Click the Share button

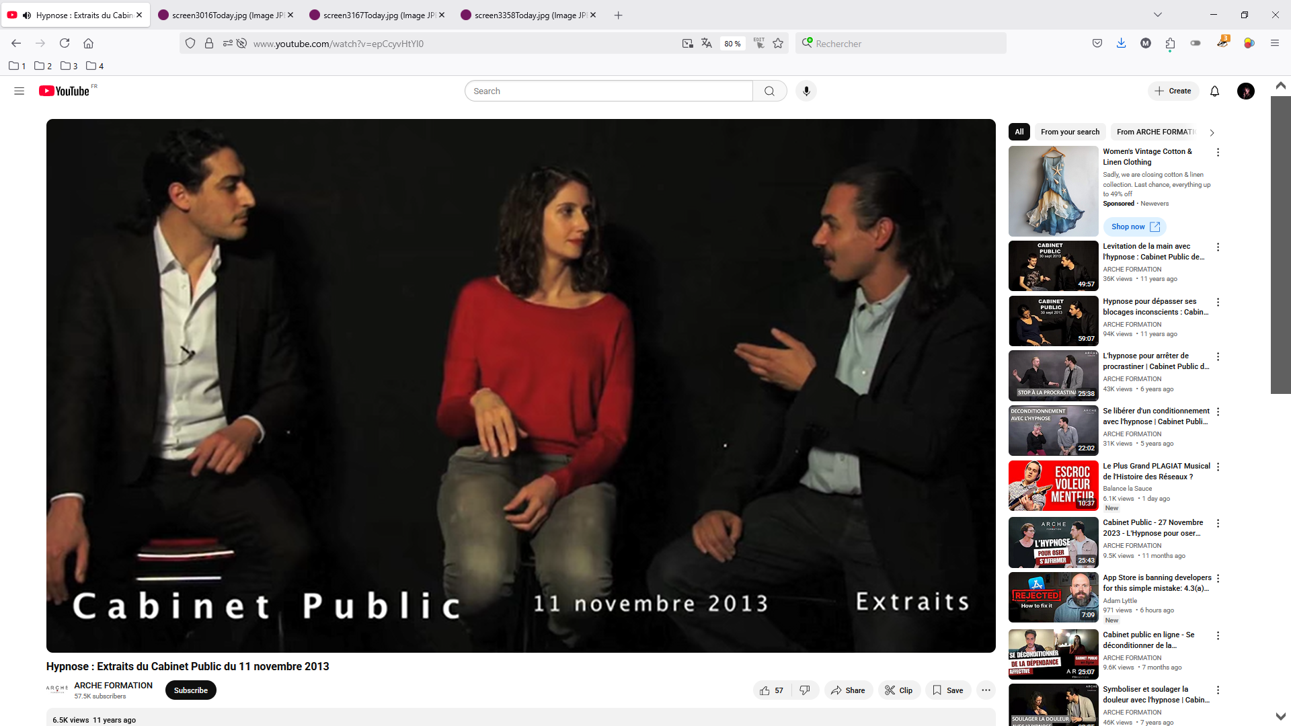(848, 690)
